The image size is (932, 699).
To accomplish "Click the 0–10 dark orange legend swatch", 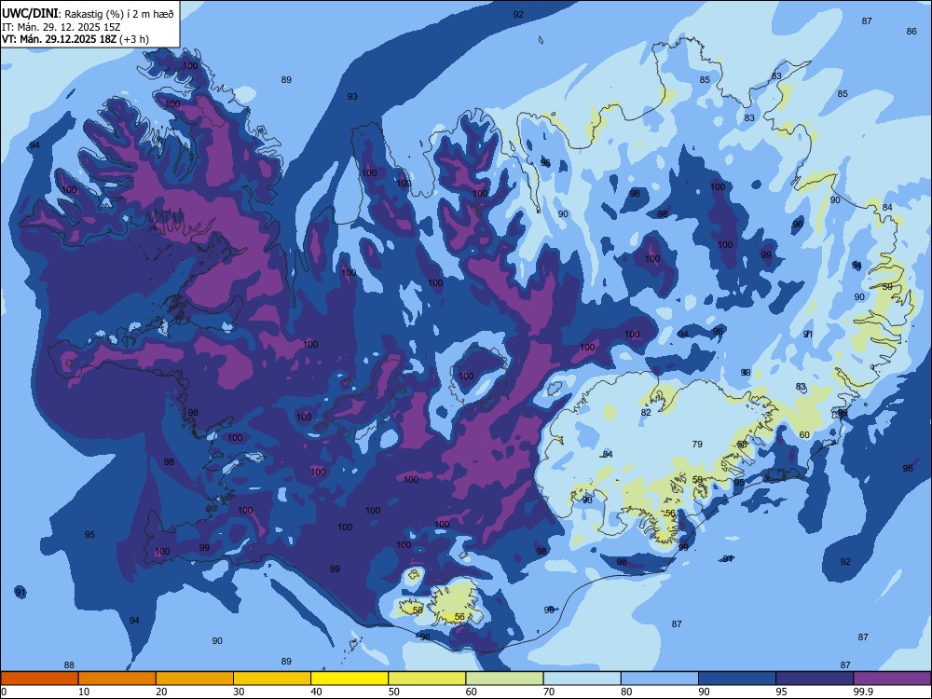I will tap(39, 678).
